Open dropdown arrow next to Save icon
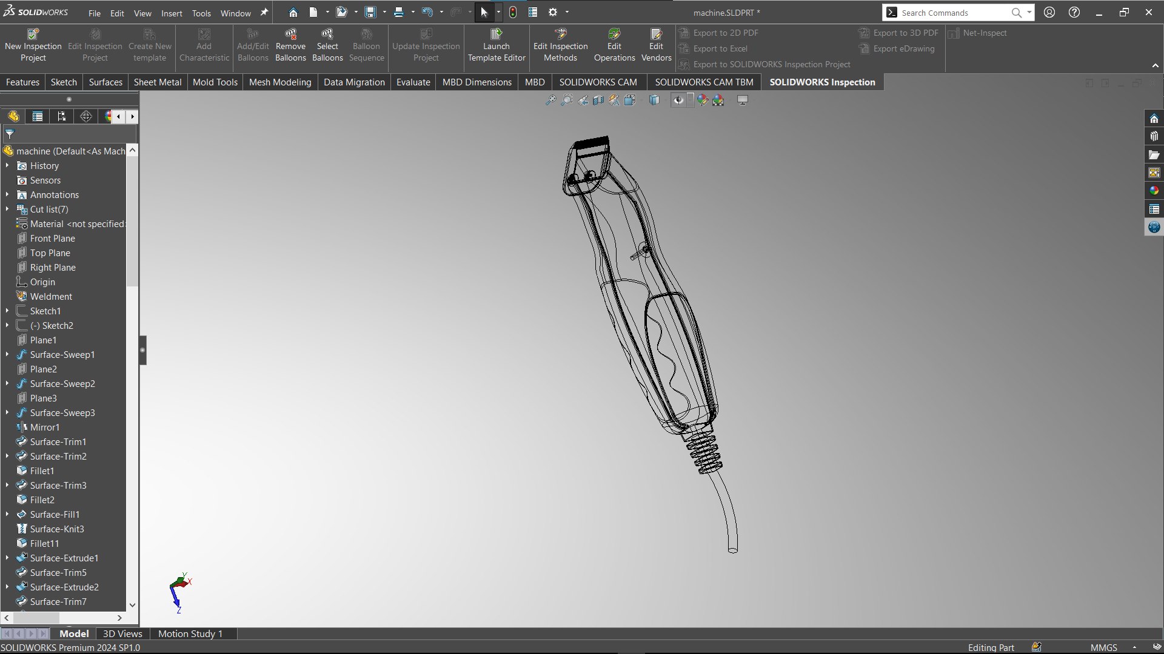Image resolution: width=1164 pixels, height=654 pixels. tap(384, 12)
